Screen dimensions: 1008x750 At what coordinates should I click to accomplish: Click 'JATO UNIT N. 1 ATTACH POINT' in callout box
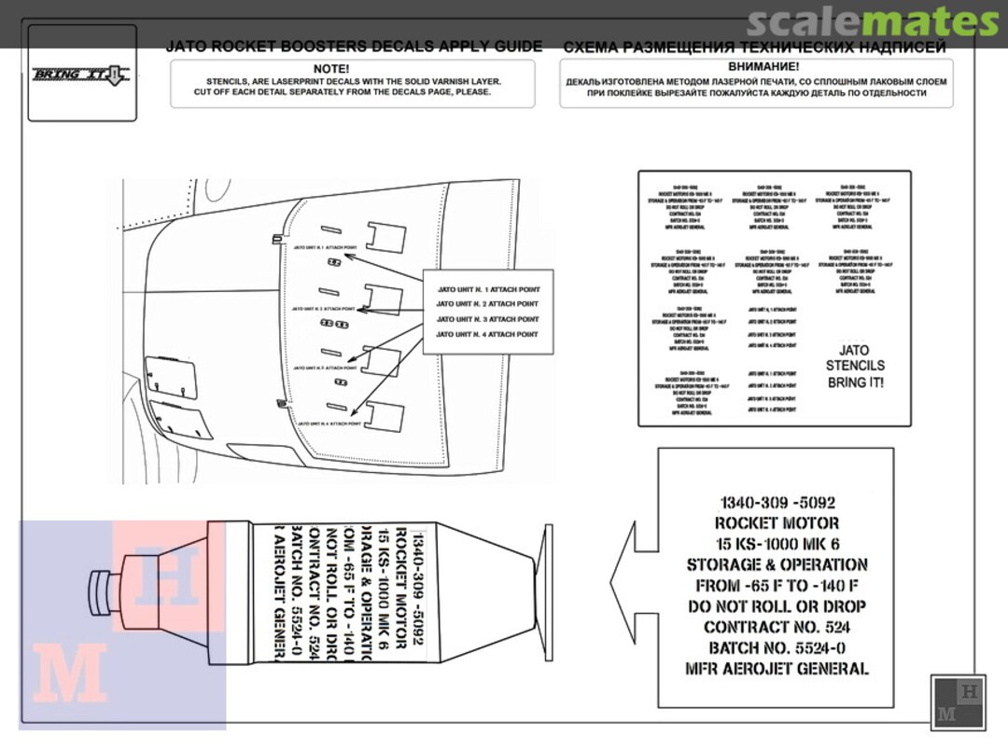pos(487,288)
